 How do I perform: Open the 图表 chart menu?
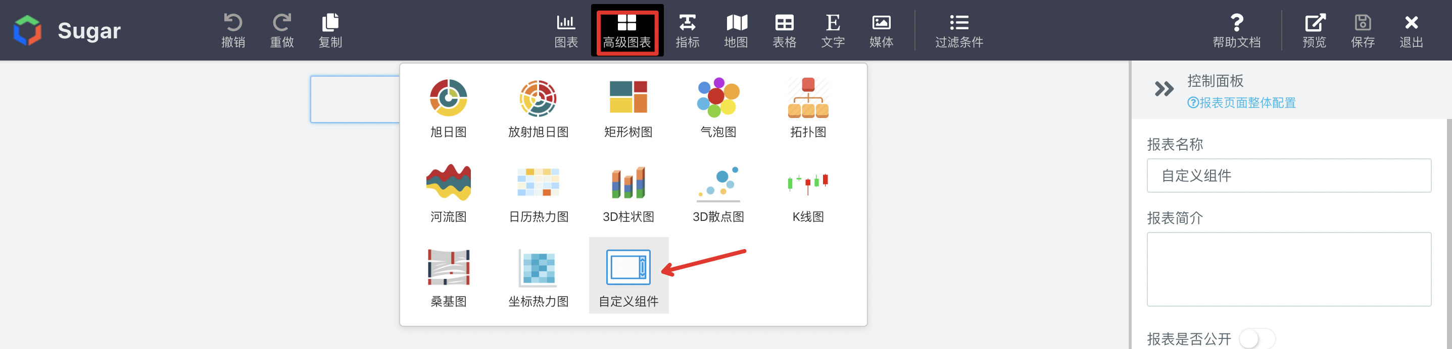[566, 30]
